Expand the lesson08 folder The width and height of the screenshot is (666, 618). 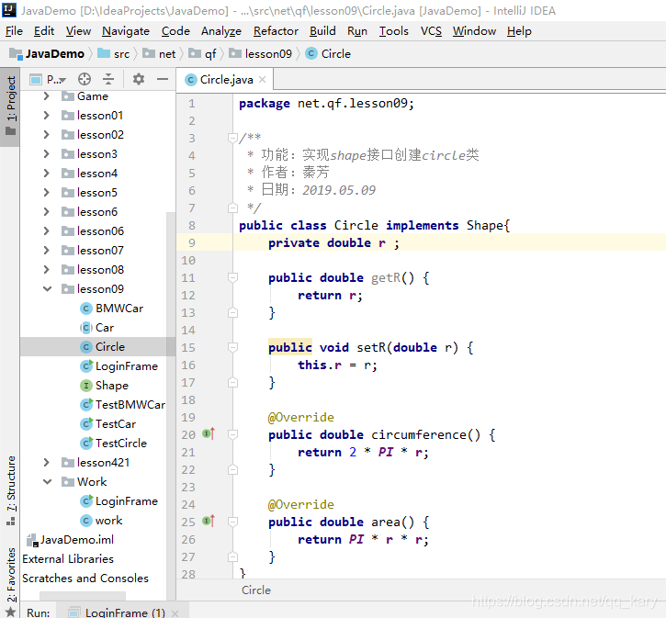pyautogui.click(x=46, y=270)
